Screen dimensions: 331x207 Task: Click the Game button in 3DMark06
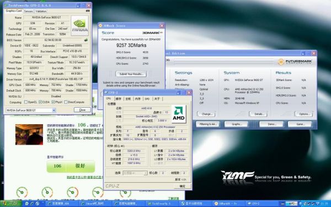click(x=300, y=124)
